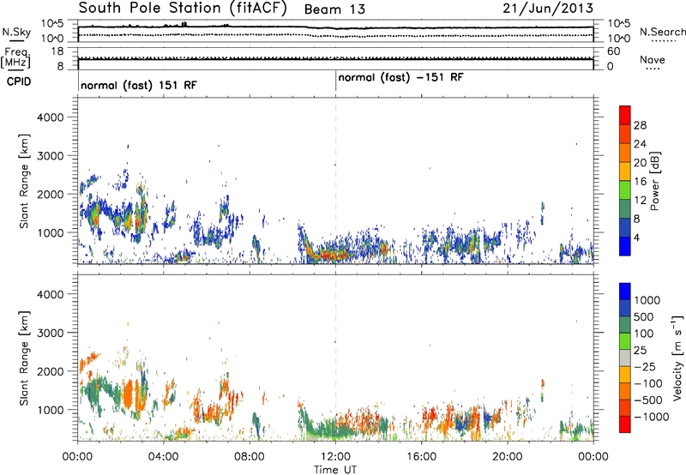Pick the bright blue top Velocity colorbar segment
This screenshot has width=686, height=475.
pos(625,292)
